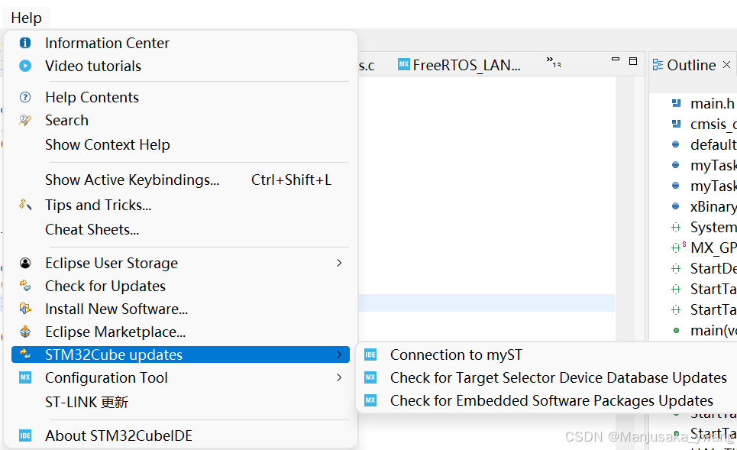
Task: Click the FreeRTOS_LAN tab MX icon
Action: 404,64
